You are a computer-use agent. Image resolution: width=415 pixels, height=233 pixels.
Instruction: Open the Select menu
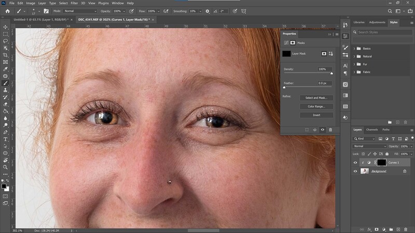click(63, 3)
